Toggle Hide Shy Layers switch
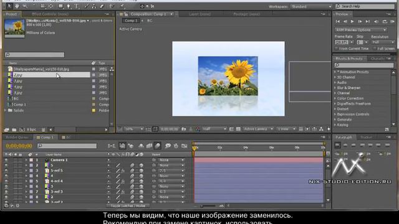 click(x=141, y=146)
